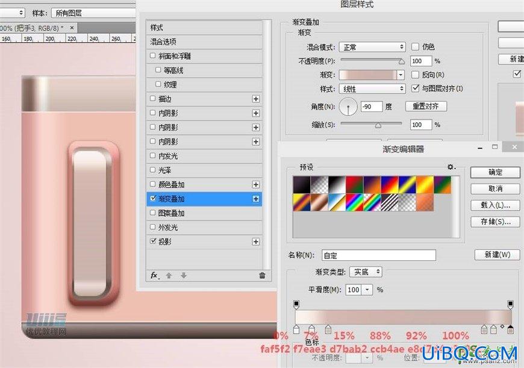Click the 名称(N) field containing 自定
Screen dimensions: 524x368
379,255
